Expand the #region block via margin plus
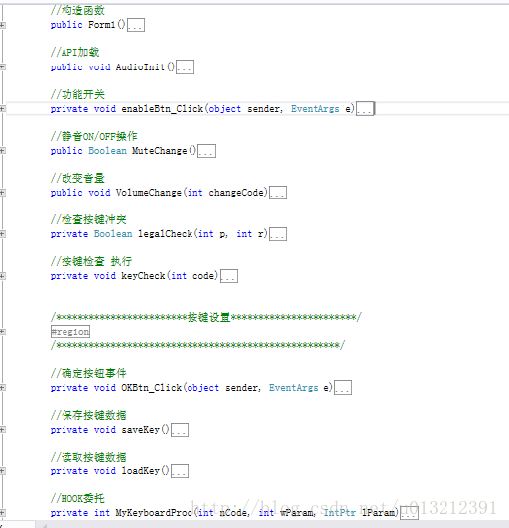This screenshot has width=509, height=528. click(x=2, y=331)
